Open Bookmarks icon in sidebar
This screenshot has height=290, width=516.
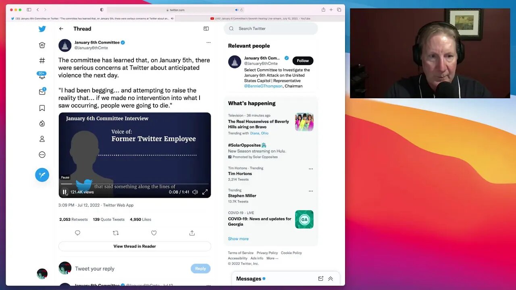coord(42,108)
